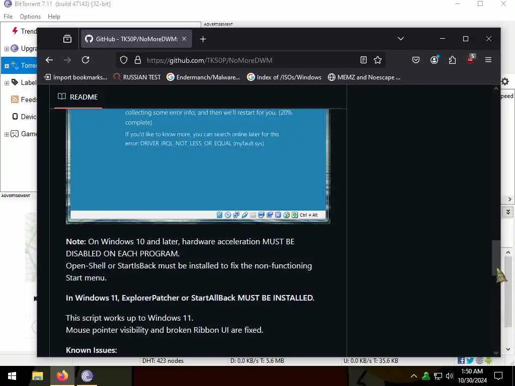
Task: Open the Windows Start menu
Action: [x=12, y=376]
